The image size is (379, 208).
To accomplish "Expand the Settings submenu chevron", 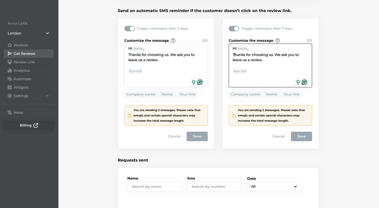I will click(47, 96).
